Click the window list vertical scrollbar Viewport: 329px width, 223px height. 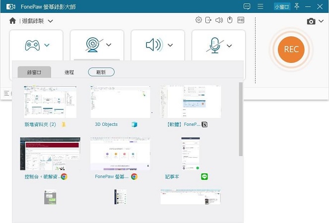[241, 119]
